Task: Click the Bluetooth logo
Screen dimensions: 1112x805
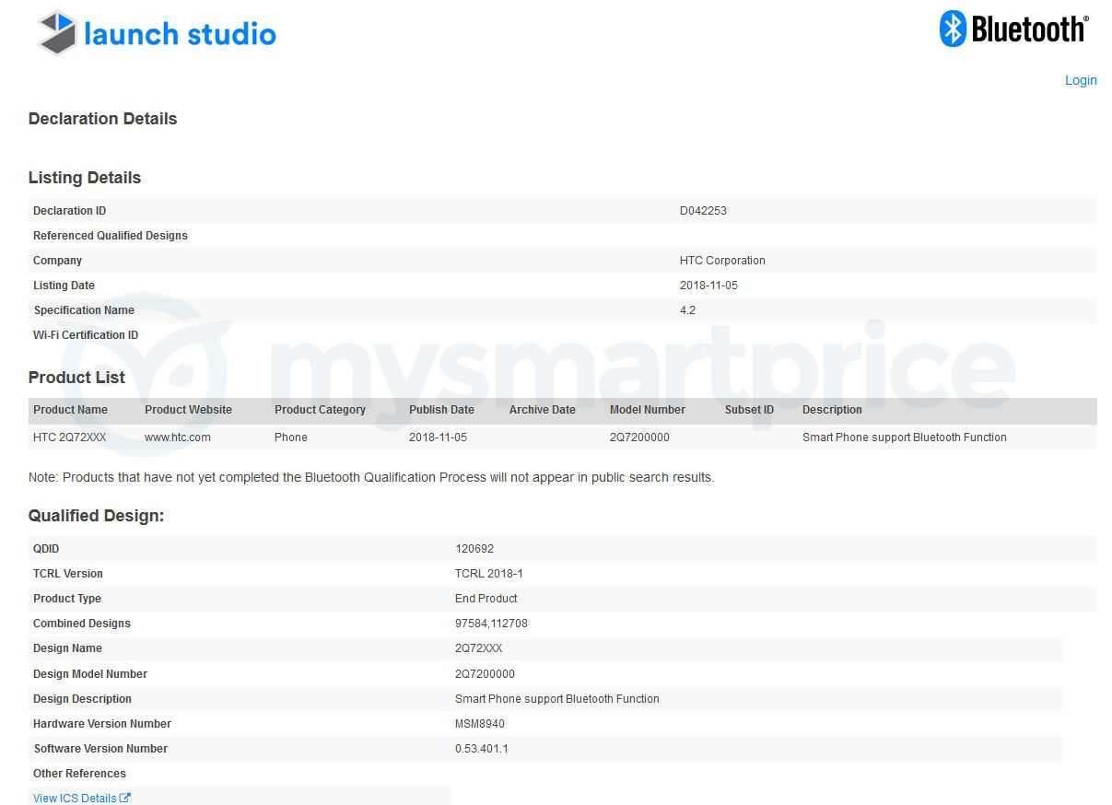Action: 1013,29
